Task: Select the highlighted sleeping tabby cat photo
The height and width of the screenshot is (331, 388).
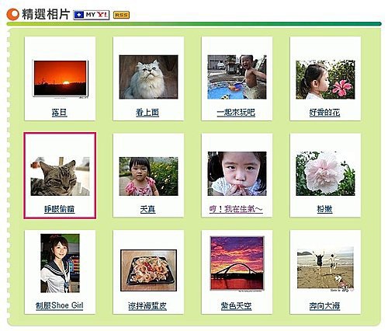Action: tap(60, 176)
